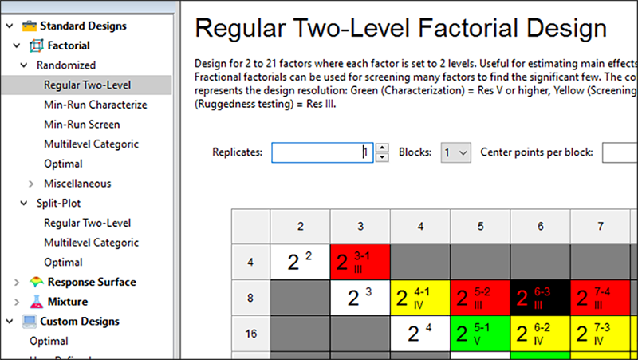Collapse the Standard Designs tree node

(9, 26)
